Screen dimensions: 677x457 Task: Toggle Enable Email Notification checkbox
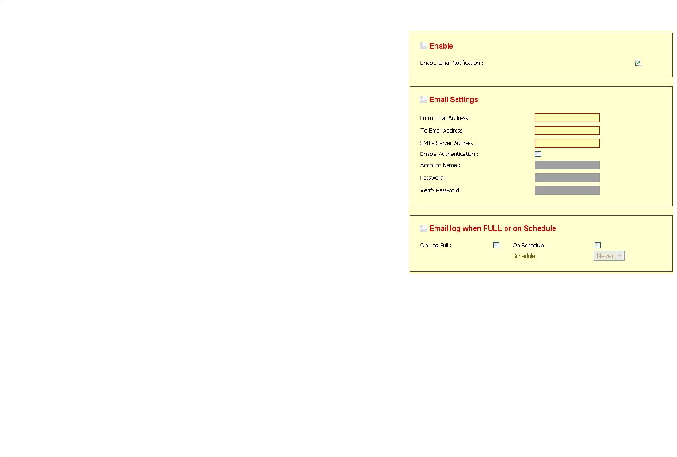(x=638, y=63)
